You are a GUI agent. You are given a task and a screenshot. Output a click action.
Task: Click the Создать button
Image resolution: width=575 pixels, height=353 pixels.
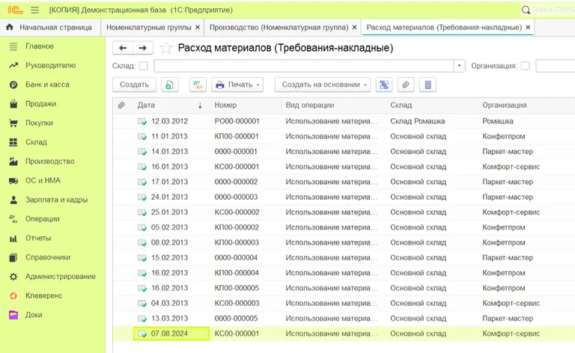tap(134, 85)
